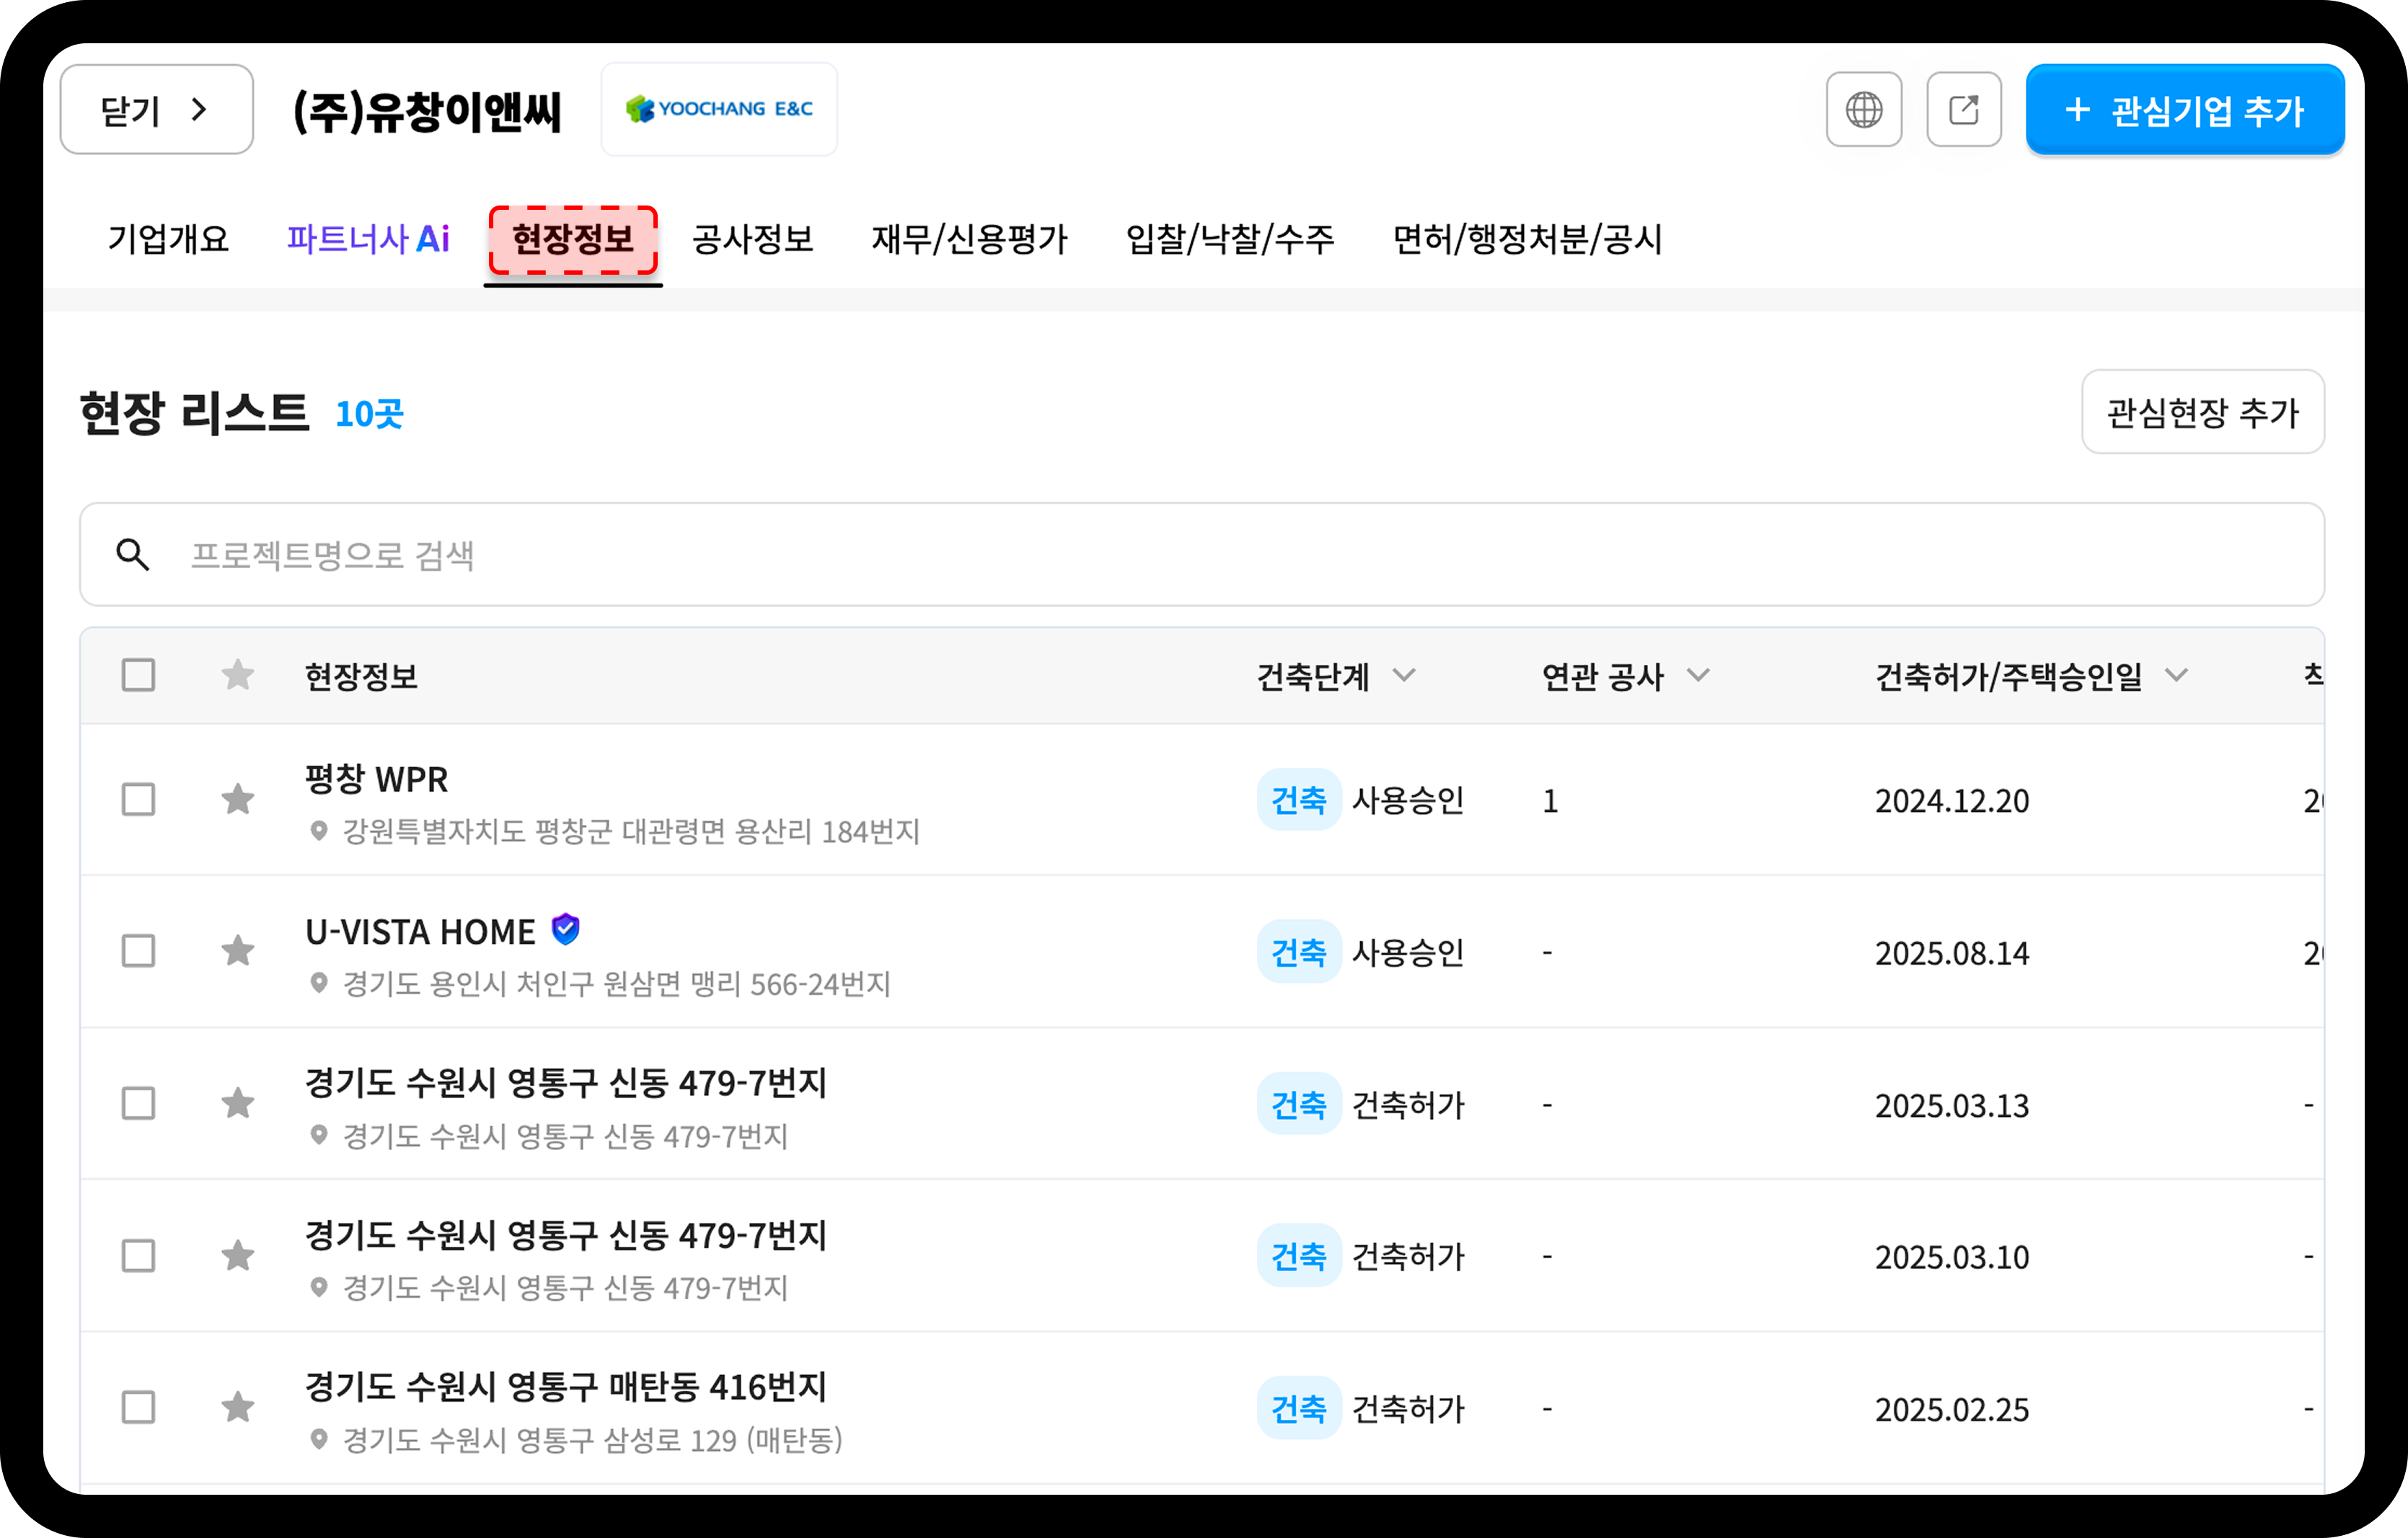2408x1538 pixels.
Task: Click the 2024.12.20 permit date
Action: click(x=1951, y=800)
